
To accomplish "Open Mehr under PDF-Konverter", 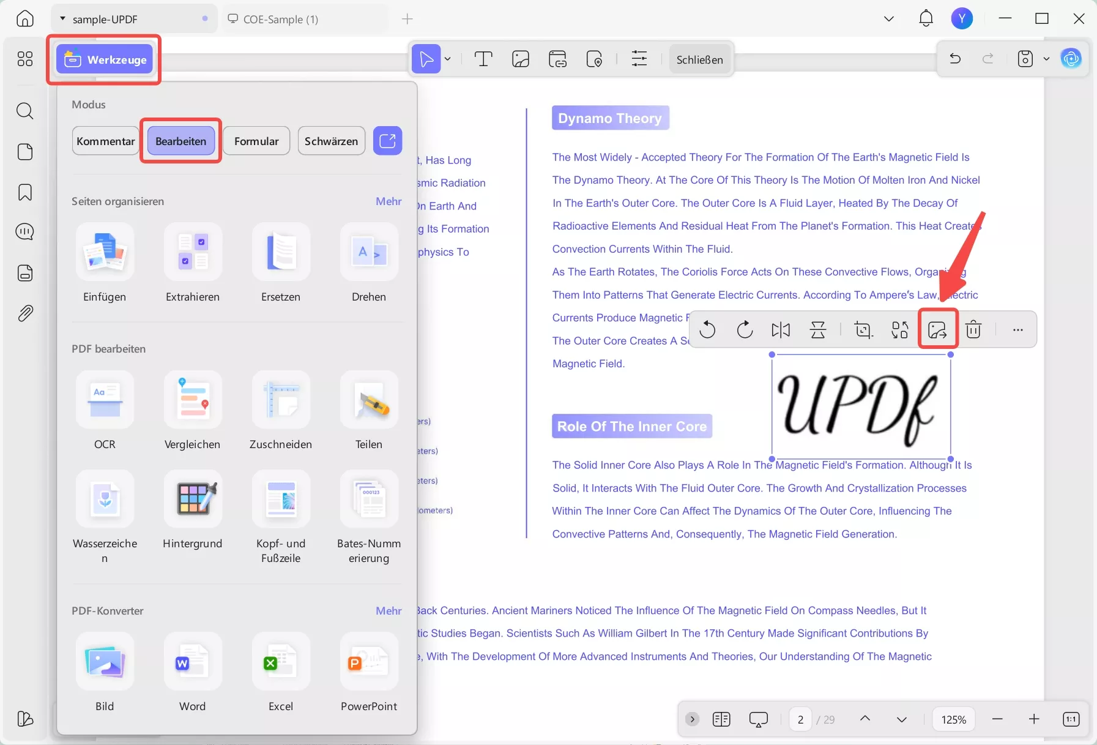I will pos(388,610).
